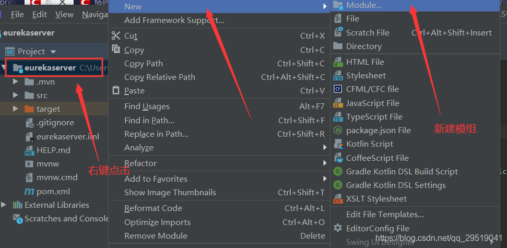Click the pom.xml Maven file icon
507x248 pixels.
[x=29, y=191]
